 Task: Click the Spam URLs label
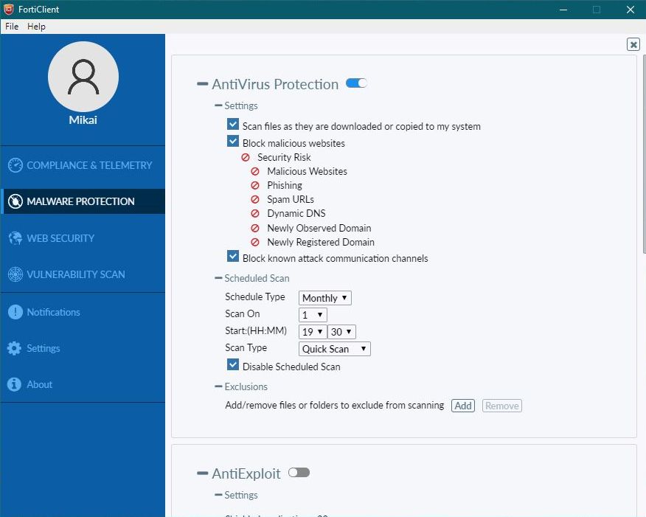291,199
